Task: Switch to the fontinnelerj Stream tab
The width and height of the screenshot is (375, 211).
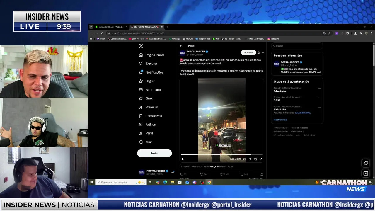Action: [111, 27]
